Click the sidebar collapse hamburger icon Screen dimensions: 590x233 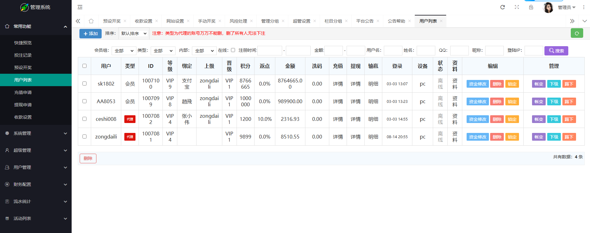pyautogui.click(x=80, y=7)
